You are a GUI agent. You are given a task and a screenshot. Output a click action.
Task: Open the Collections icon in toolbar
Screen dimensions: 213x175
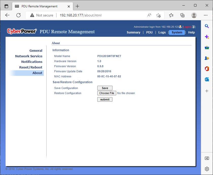click(182, 15)
